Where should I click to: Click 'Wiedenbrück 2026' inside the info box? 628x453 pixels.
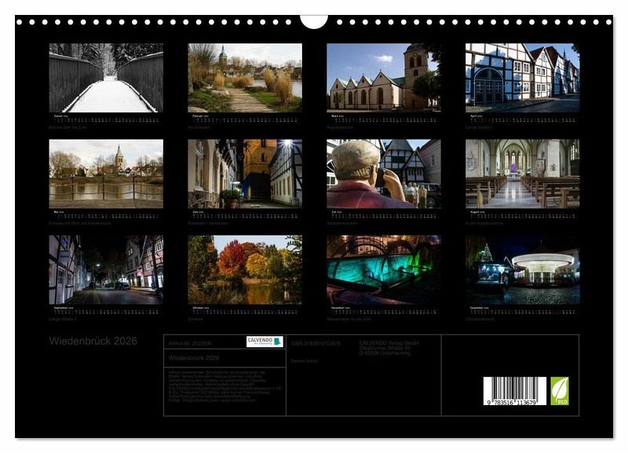[x=194, y=358]
